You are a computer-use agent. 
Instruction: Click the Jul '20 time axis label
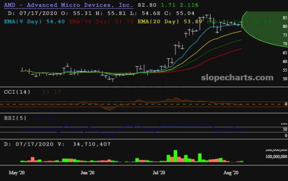pyautogui.click(x=159, y=172)
